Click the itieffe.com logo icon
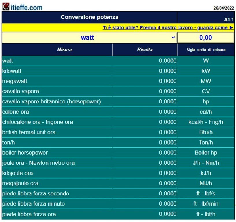Screen dimensions: 236x222 click(6, 7)
